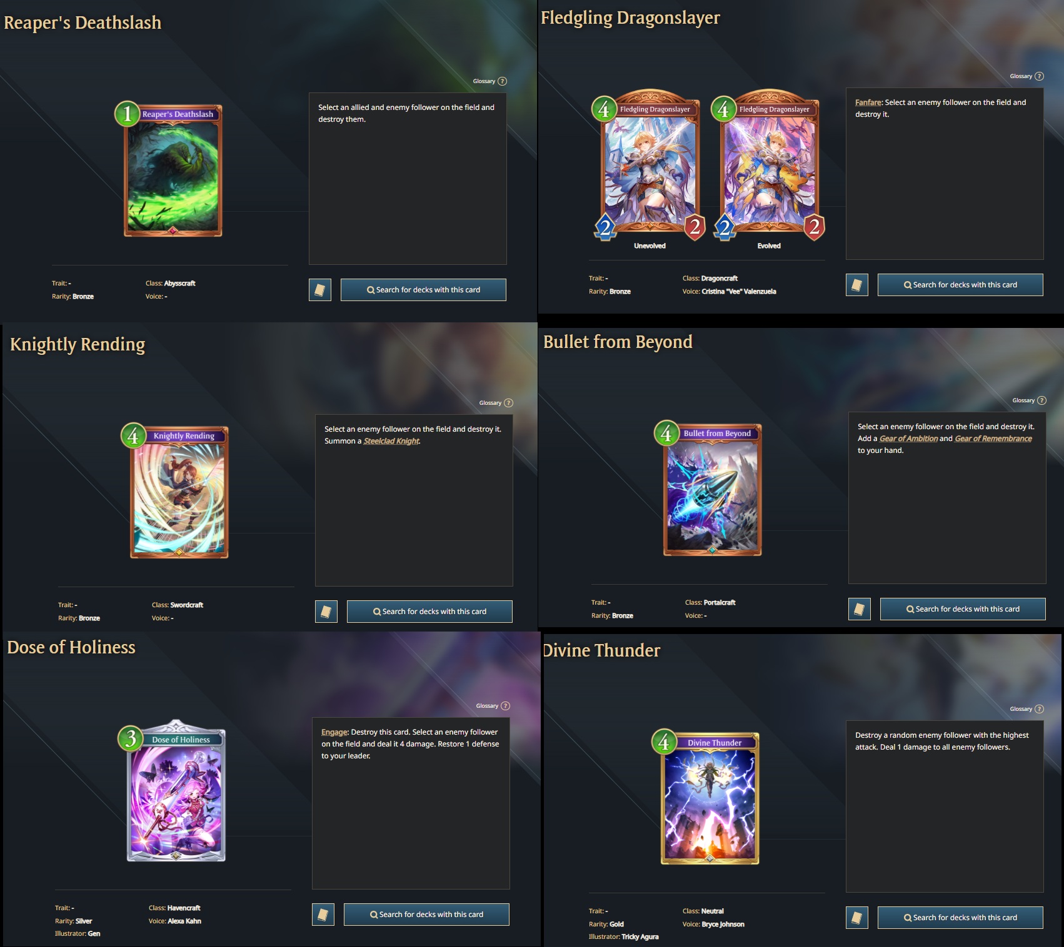Viewport: 1064px width, 947px height.
Task: Click Glossary question mark in Divine Thunder panel
Action: [x=1039, y=709]
